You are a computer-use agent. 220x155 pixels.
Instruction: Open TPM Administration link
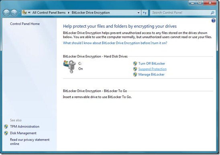pyautogui.click(x=25, y=126)
